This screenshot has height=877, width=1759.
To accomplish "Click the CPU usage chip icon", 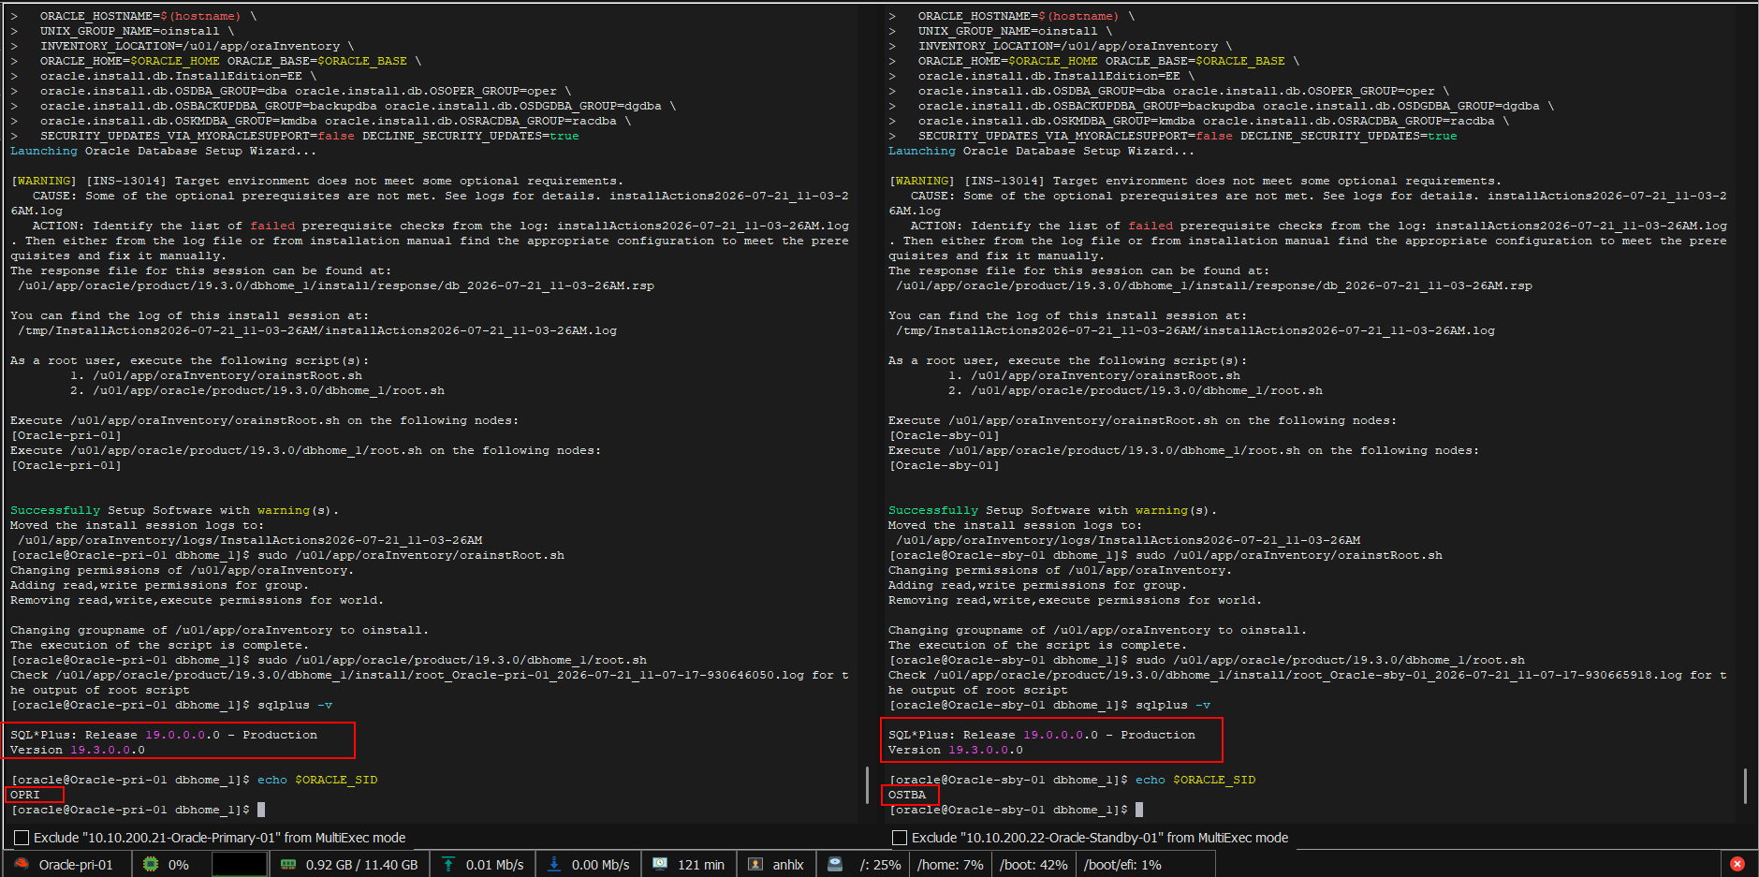I will tap(150, 864).
